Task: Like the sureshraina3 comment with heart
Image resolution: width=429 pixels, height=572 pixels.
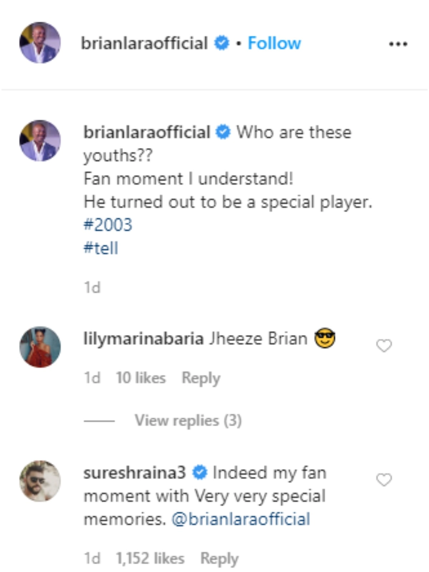Action: (384, 479)
